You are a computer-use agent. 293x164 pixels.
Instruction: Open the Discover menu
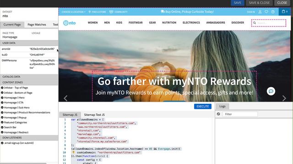pyautogui.click(x=238, y=22)
